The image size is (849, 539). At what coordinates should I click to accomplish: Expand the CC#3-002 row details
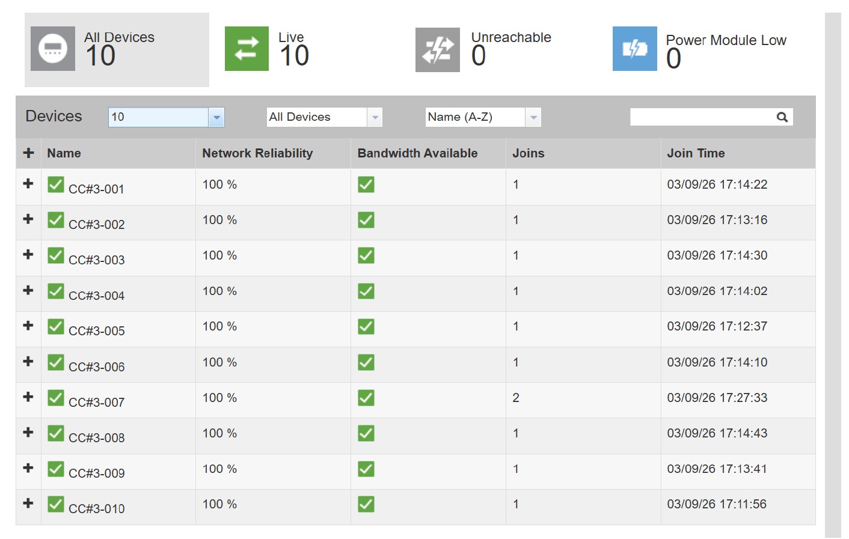coord(28,219)
